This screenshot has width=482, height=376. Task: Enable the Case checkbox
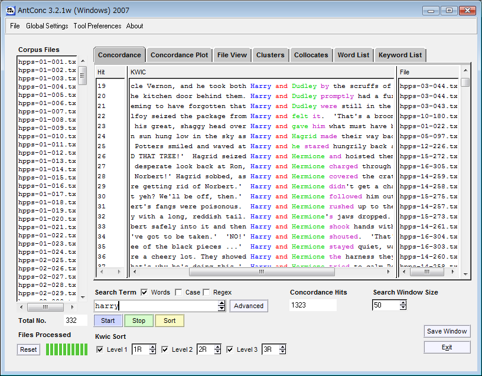179,292
